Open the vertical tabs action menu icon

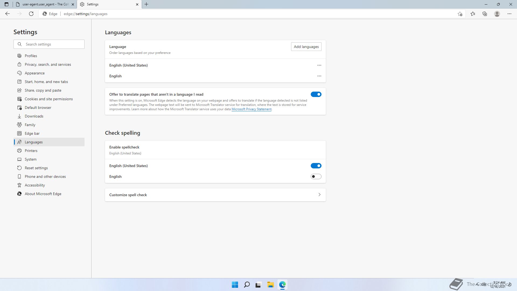[6, 4]
